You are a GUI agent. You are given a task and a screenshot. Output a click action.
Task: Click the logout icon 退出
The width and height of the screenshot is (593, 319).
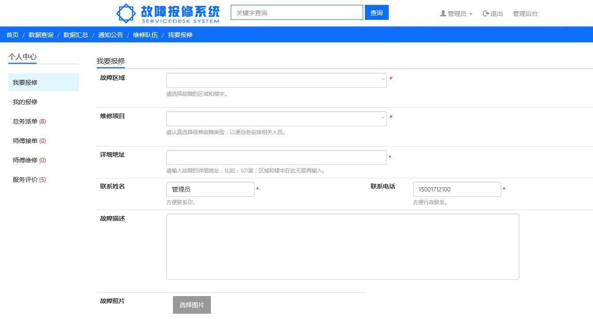(486, 14)
